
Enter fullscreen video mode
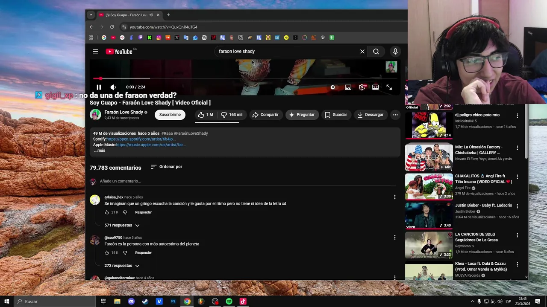389,87
